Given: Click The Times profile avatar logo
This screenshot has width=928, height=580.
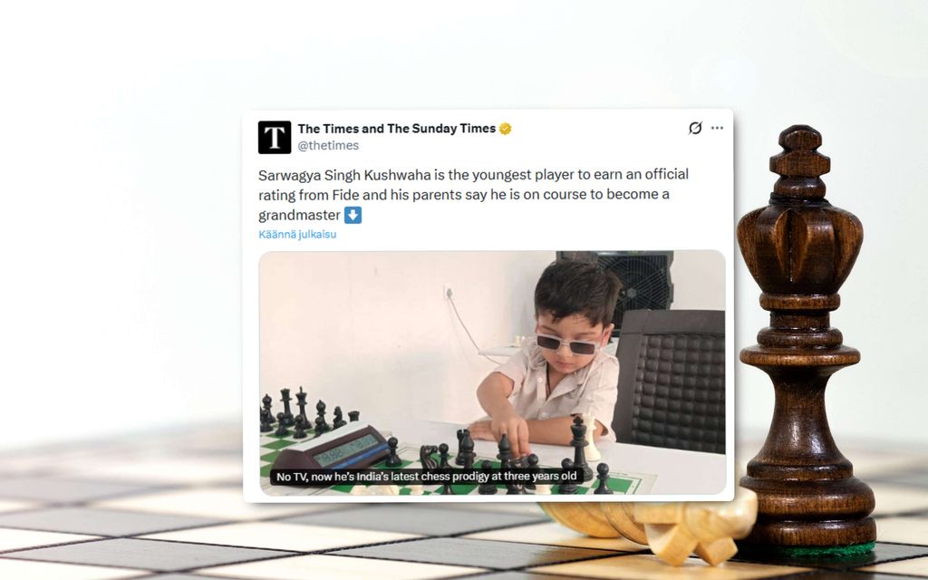Looking at the screenshot, I should click(x=275, y=138).
